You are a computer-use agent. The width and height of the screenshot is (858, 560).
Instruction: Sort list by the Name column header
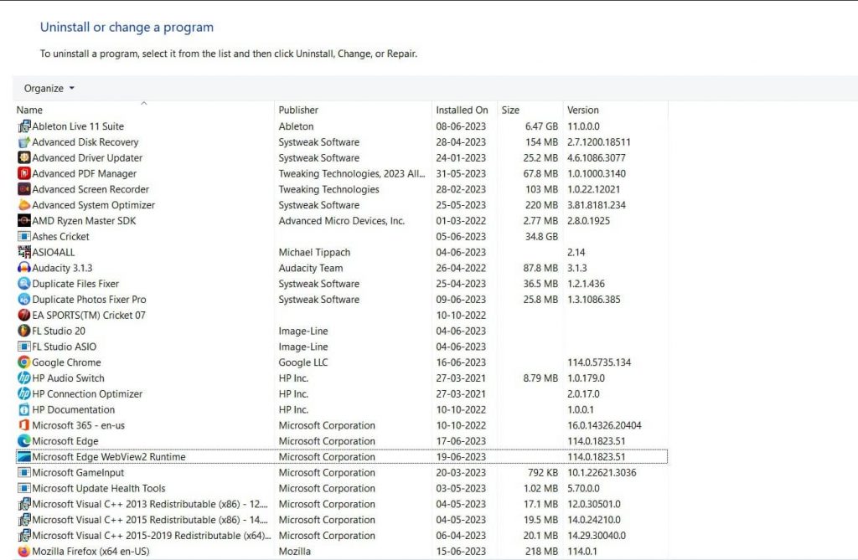[x=29, y=110]
